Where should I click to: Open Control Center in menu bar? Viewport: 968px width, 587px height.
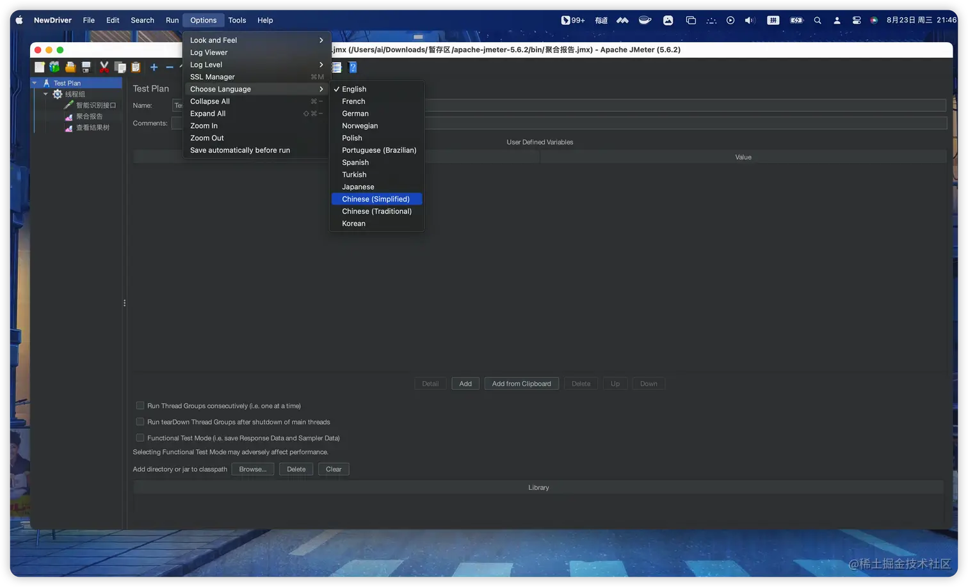[x=857, y=20]
